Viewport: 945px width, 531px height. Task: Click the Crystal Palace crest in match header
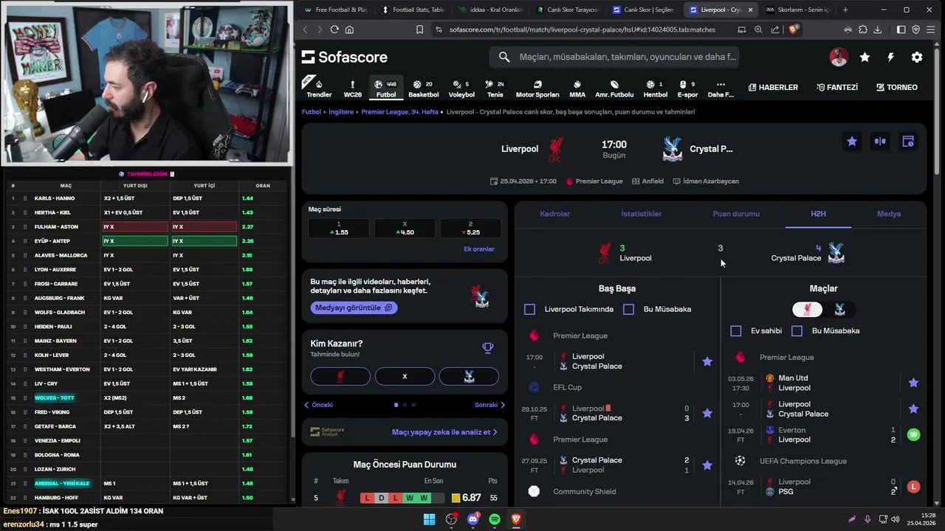[672, 149]
